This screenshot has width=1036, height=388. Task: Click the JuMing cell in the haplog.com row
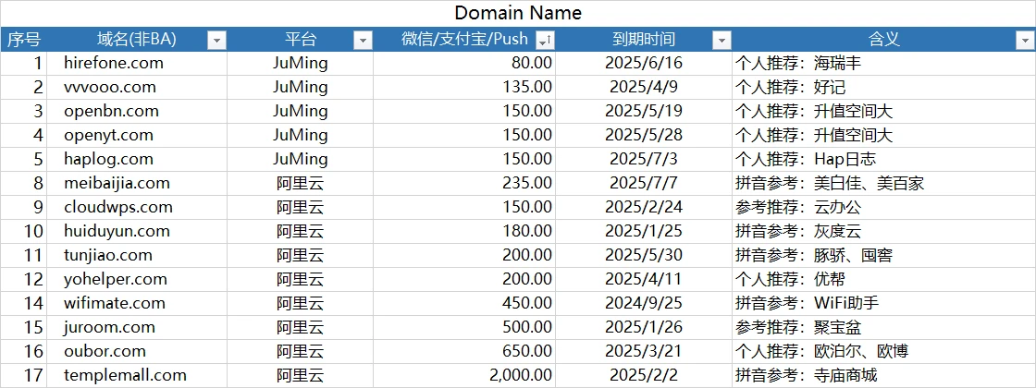click(300, 159)
